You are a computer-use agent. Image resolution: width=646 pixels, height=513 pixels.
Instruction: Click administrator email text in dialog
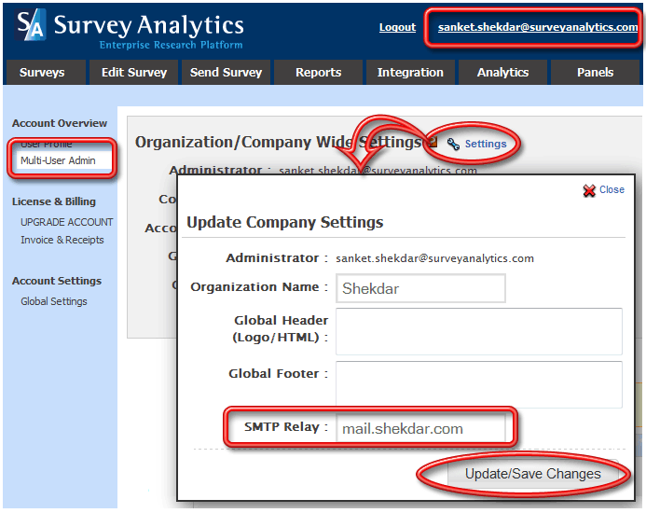pos(434,258)
